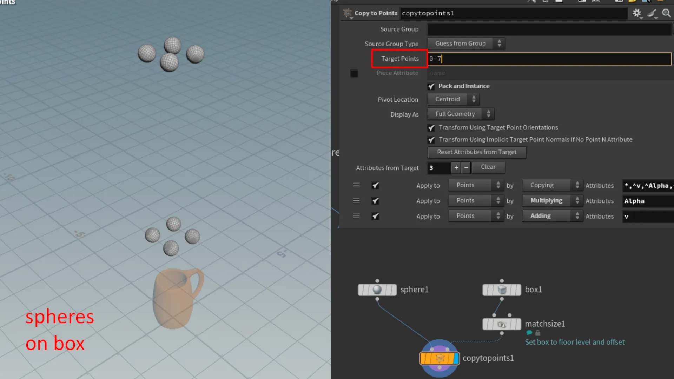Open the comment bubble under matchsize1

tap(529, 333)
